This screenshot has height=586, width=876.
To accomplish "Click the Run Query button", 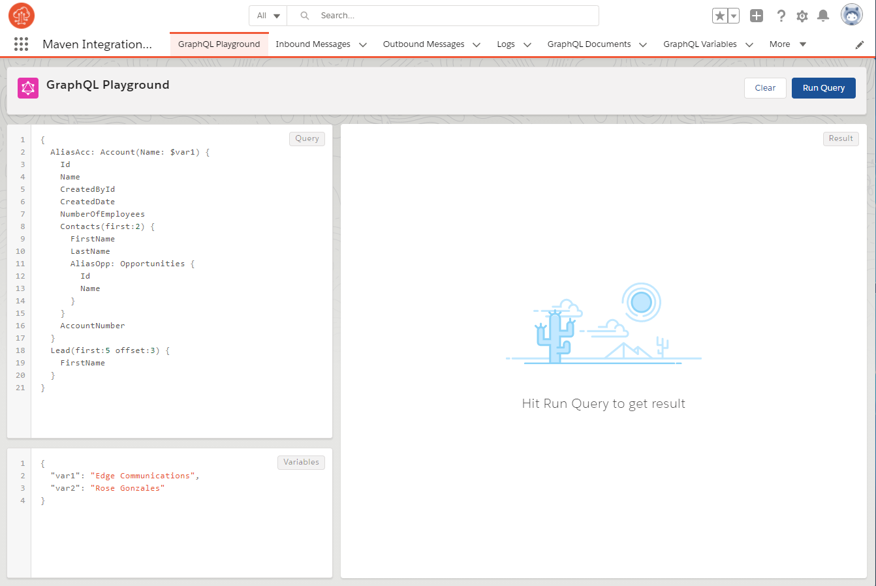I will click(823, 87).
